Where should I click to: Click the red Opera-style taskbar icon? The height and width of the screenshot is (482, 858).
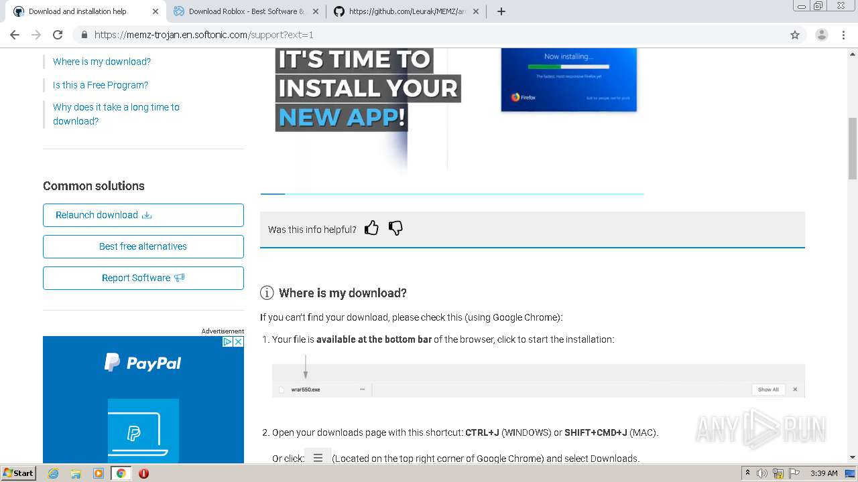tap(143, 473)
